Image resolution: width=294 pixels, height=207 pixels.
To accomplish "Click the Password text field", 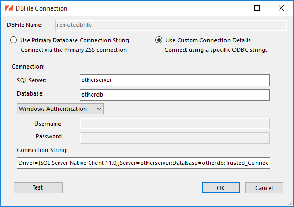I will [x=174, y=138].
